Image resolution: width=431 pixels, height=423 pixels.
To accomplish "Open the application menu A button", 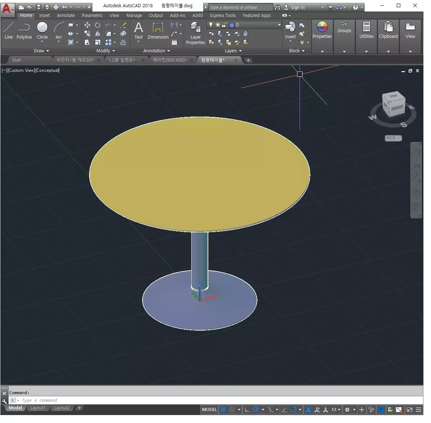I will pyautogui.click(x=8, y=9).
